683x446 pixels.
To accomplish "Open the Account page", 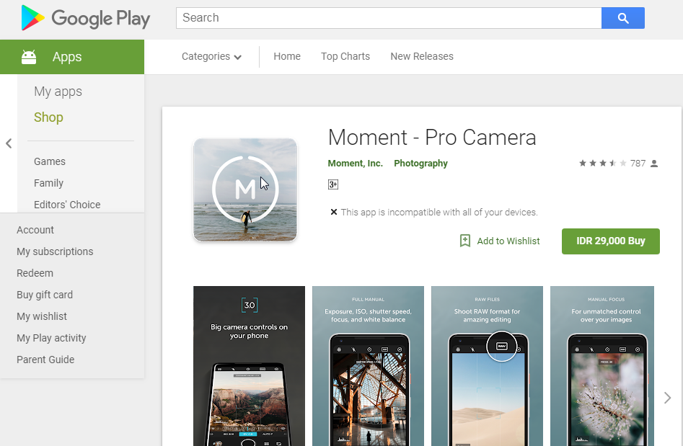I will (x=35, y=230).
